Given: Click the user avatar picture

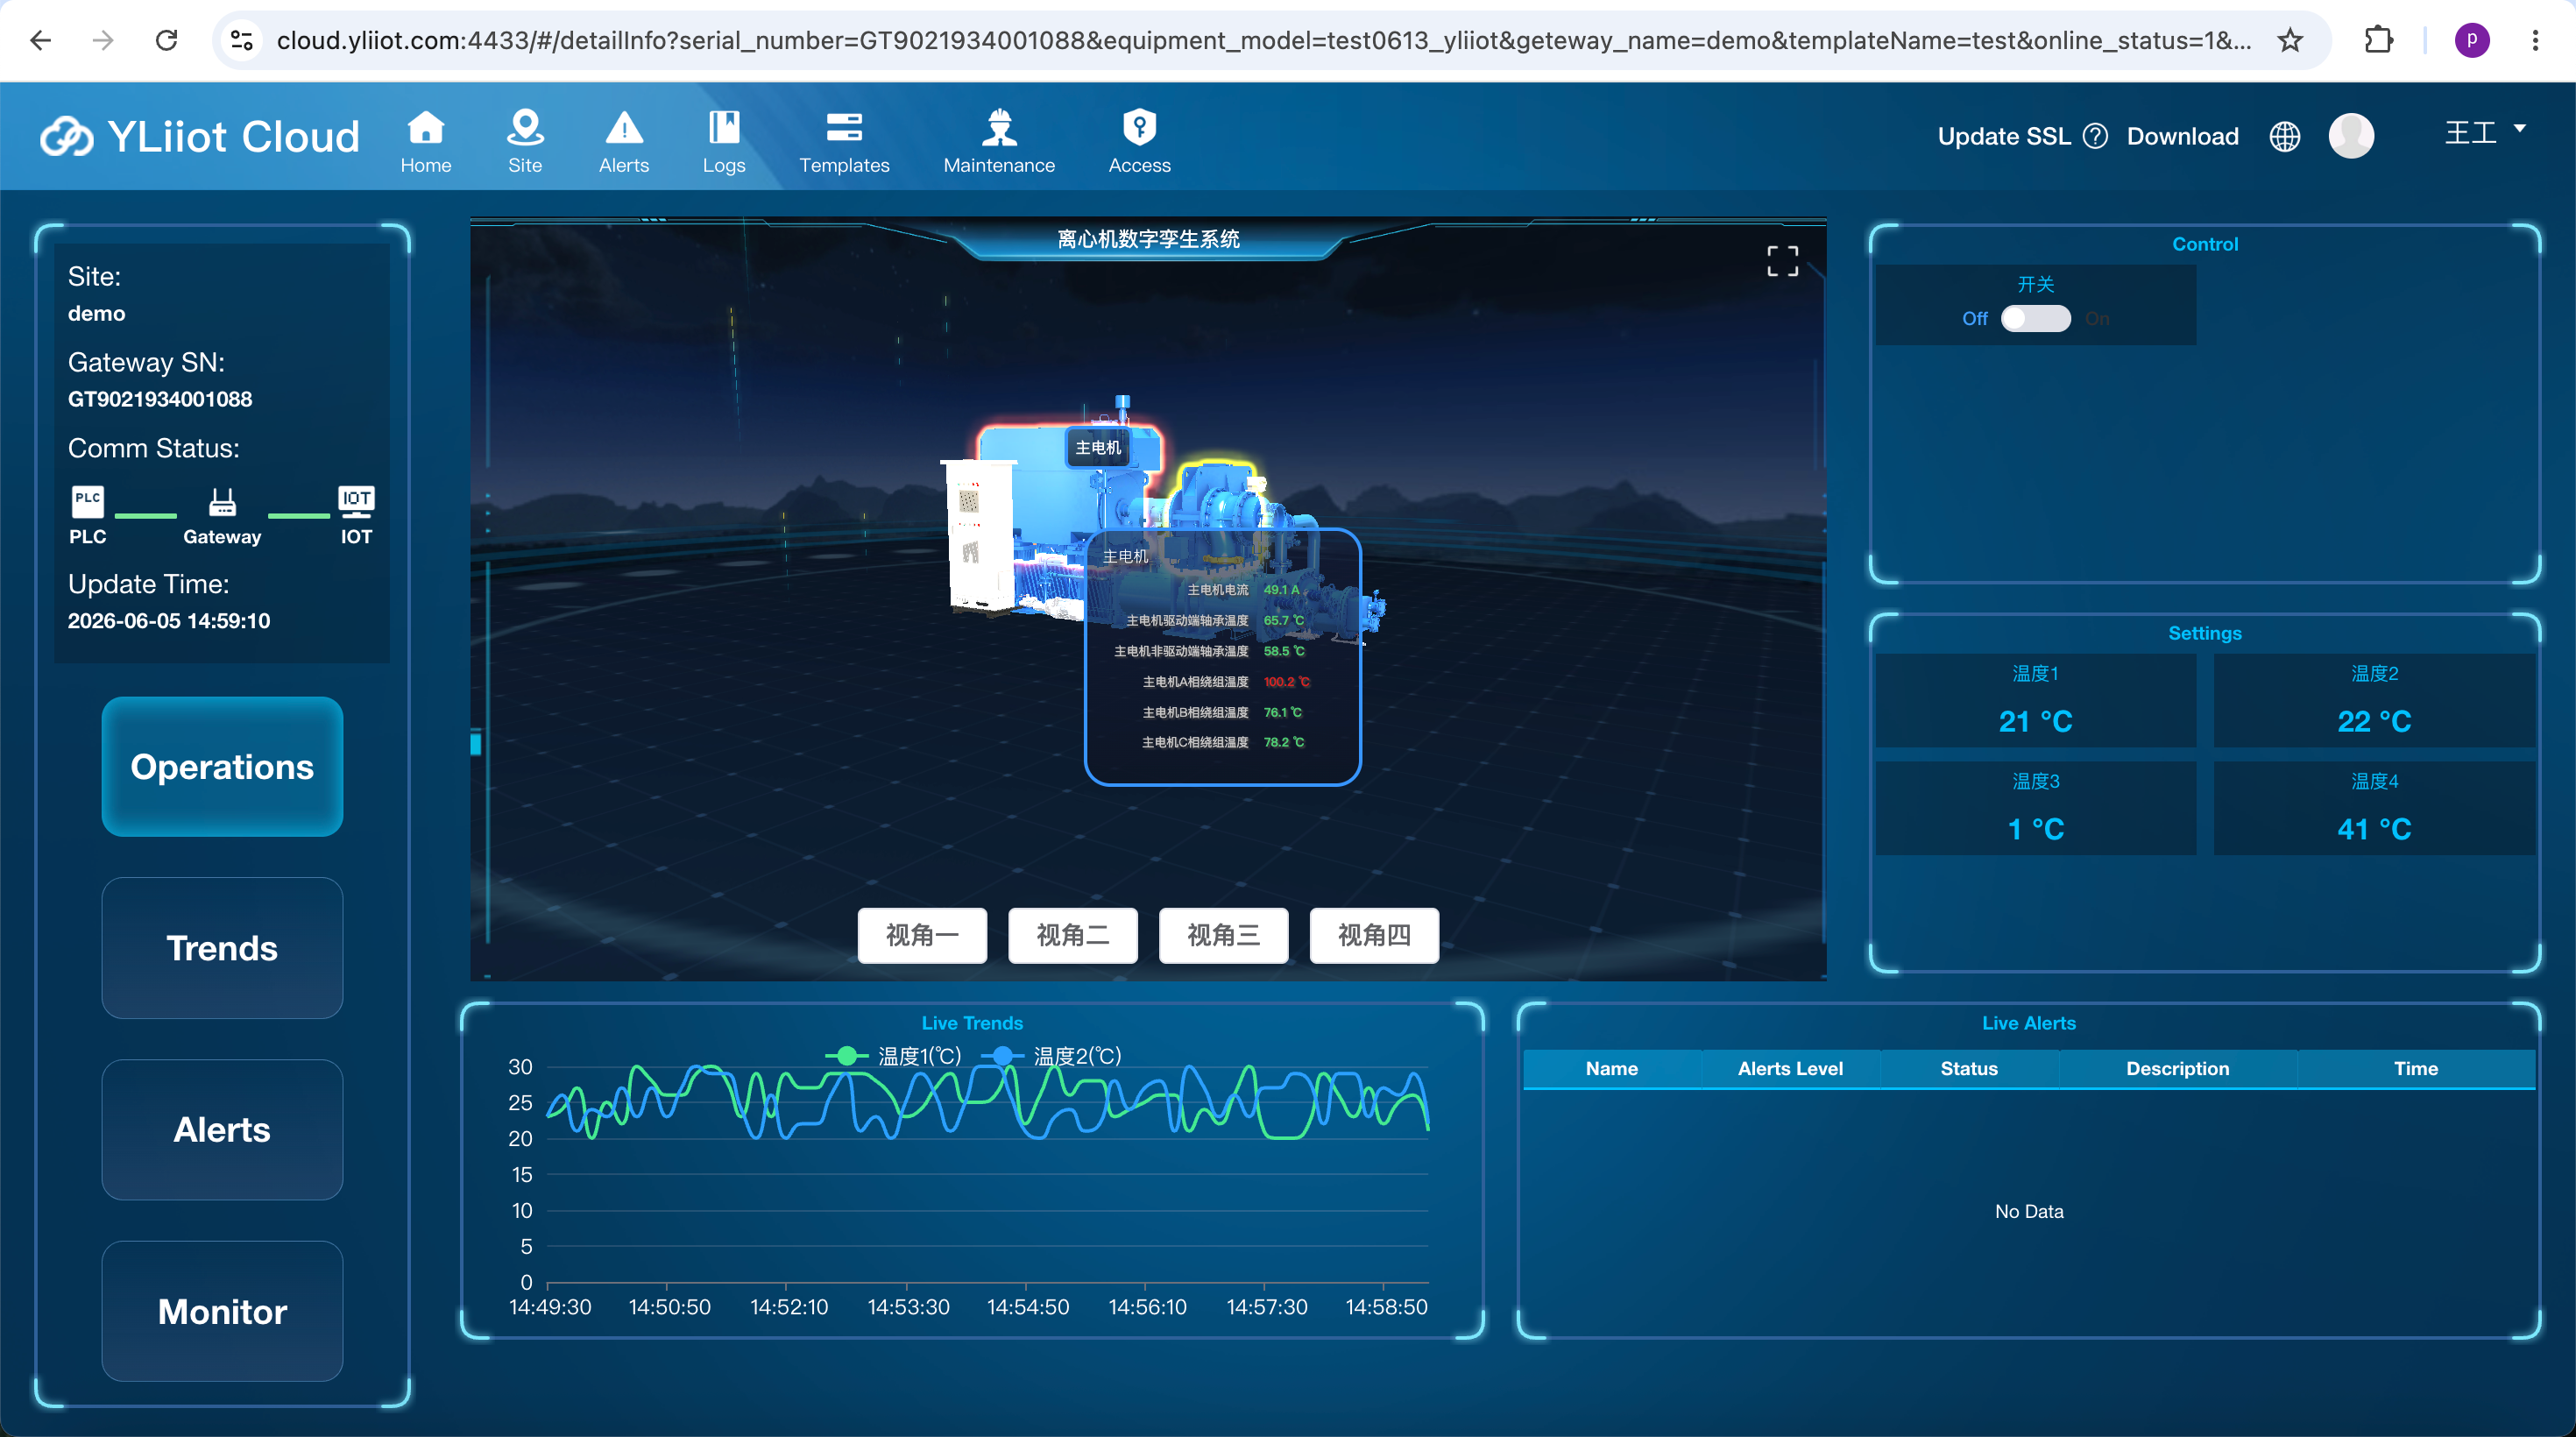Looking at the screenshot, I should coord(2351,136).
